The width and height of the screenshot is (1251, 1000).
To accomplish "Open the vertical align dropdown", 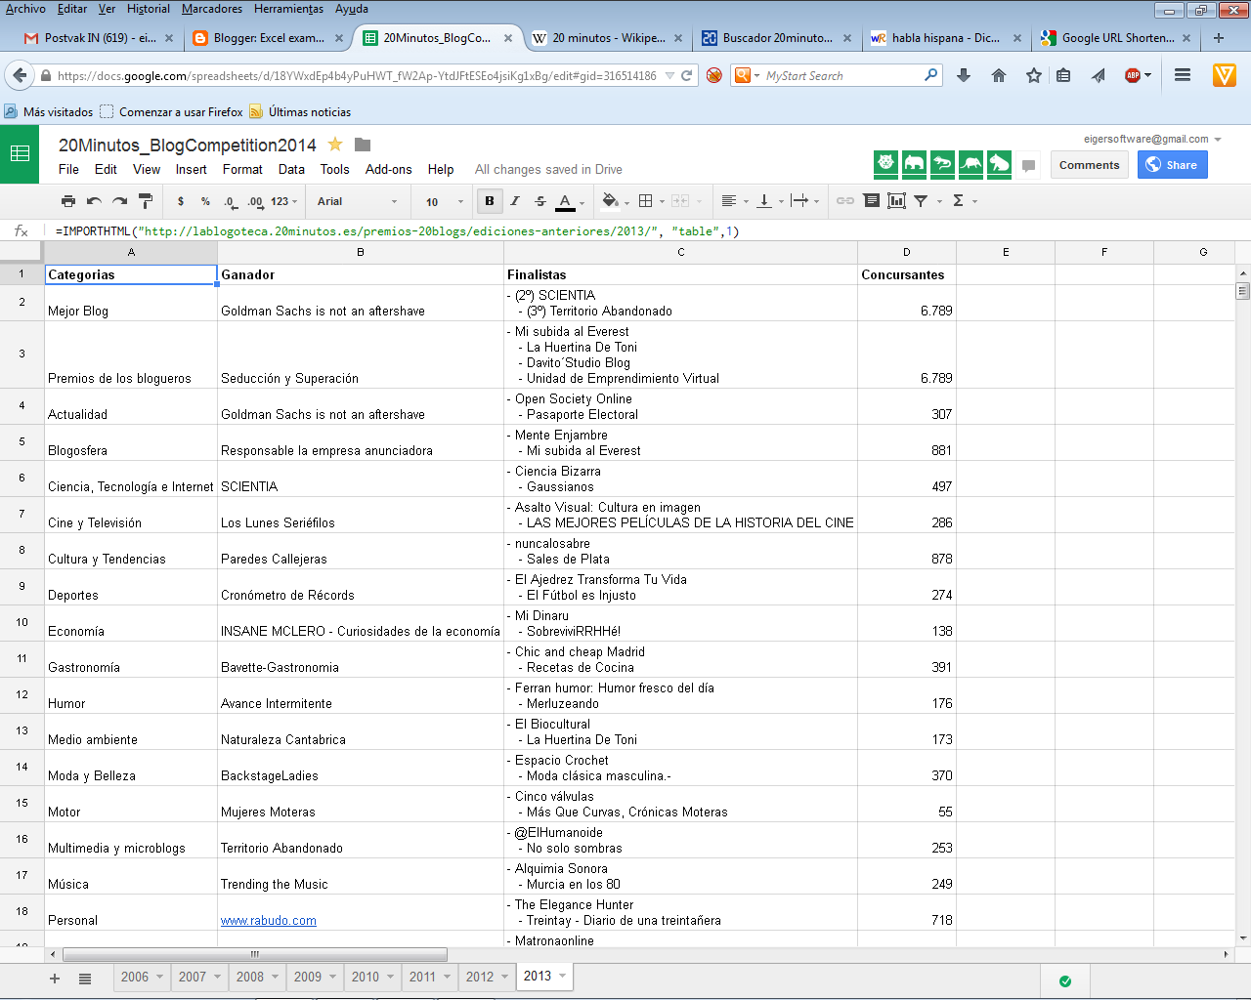I will pyautogui.click(x=771, y=201).
